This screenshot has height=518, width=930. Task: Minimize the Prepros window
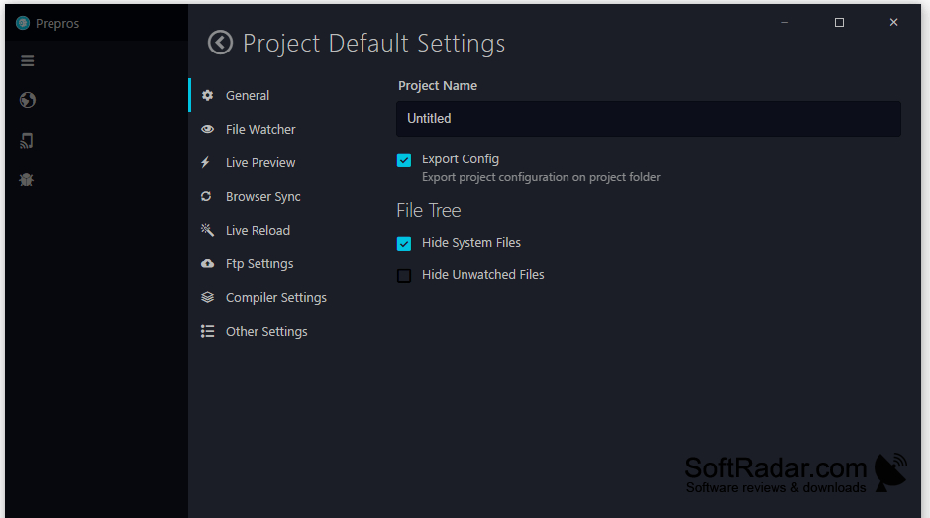point(784,23)
